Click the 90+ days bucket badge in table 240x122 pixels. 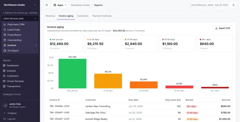pyautogui.click(x=192, y=106)
